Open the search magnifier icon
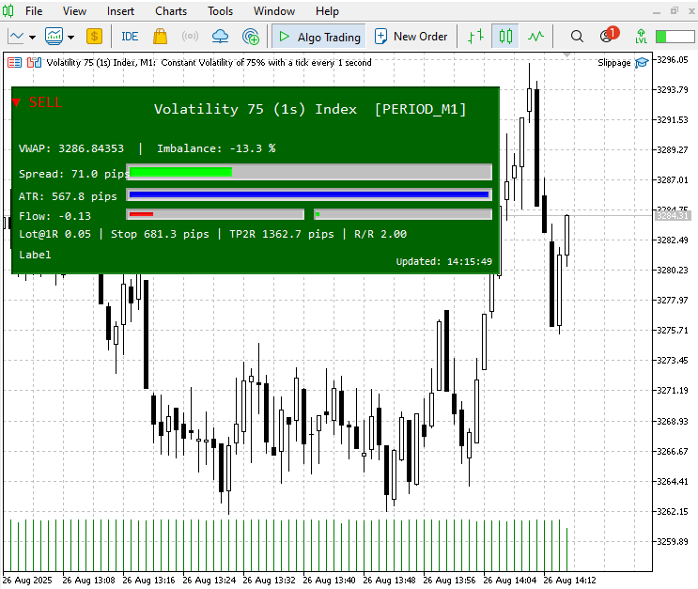The width and height of the screenshot is (698, 589). pos(577,37)
